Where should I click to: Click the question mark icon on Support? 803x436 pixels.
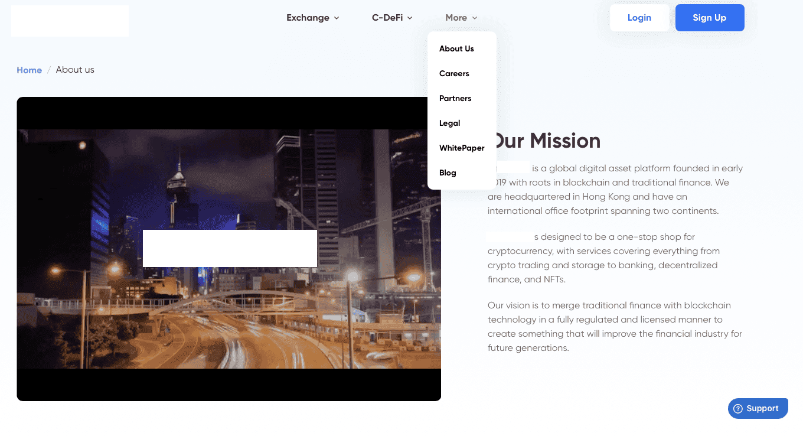[x=737, y=408]
